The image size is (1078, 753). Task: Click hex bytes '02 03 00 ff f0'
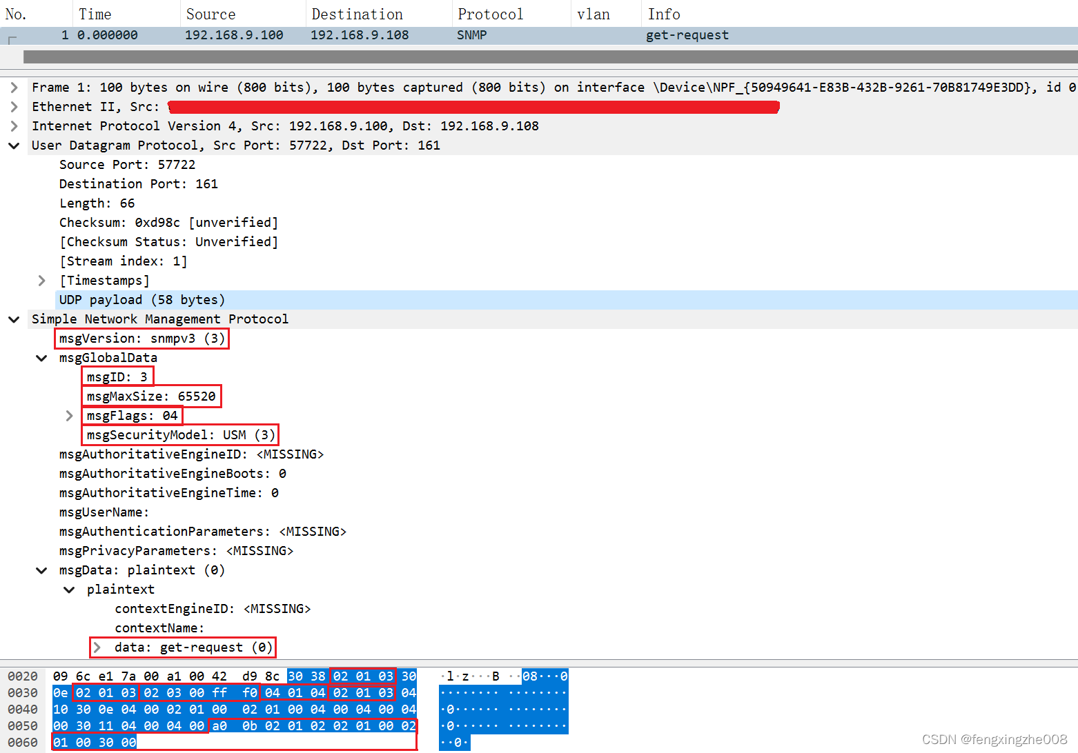point(200,693)
